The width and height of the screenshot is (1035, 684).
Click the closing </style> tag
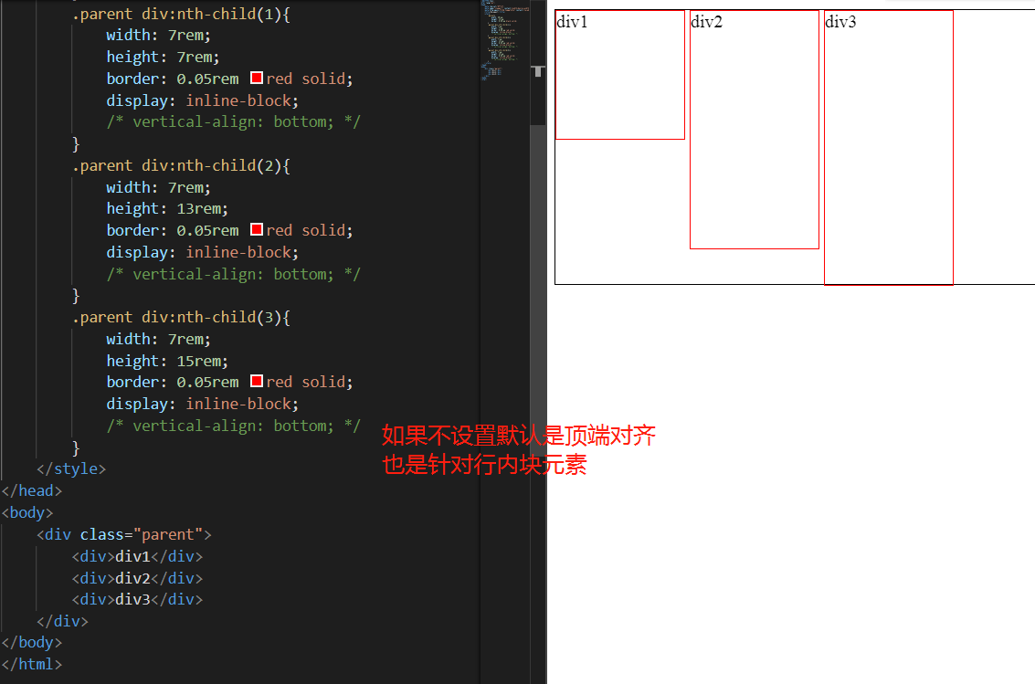[70, 468]
